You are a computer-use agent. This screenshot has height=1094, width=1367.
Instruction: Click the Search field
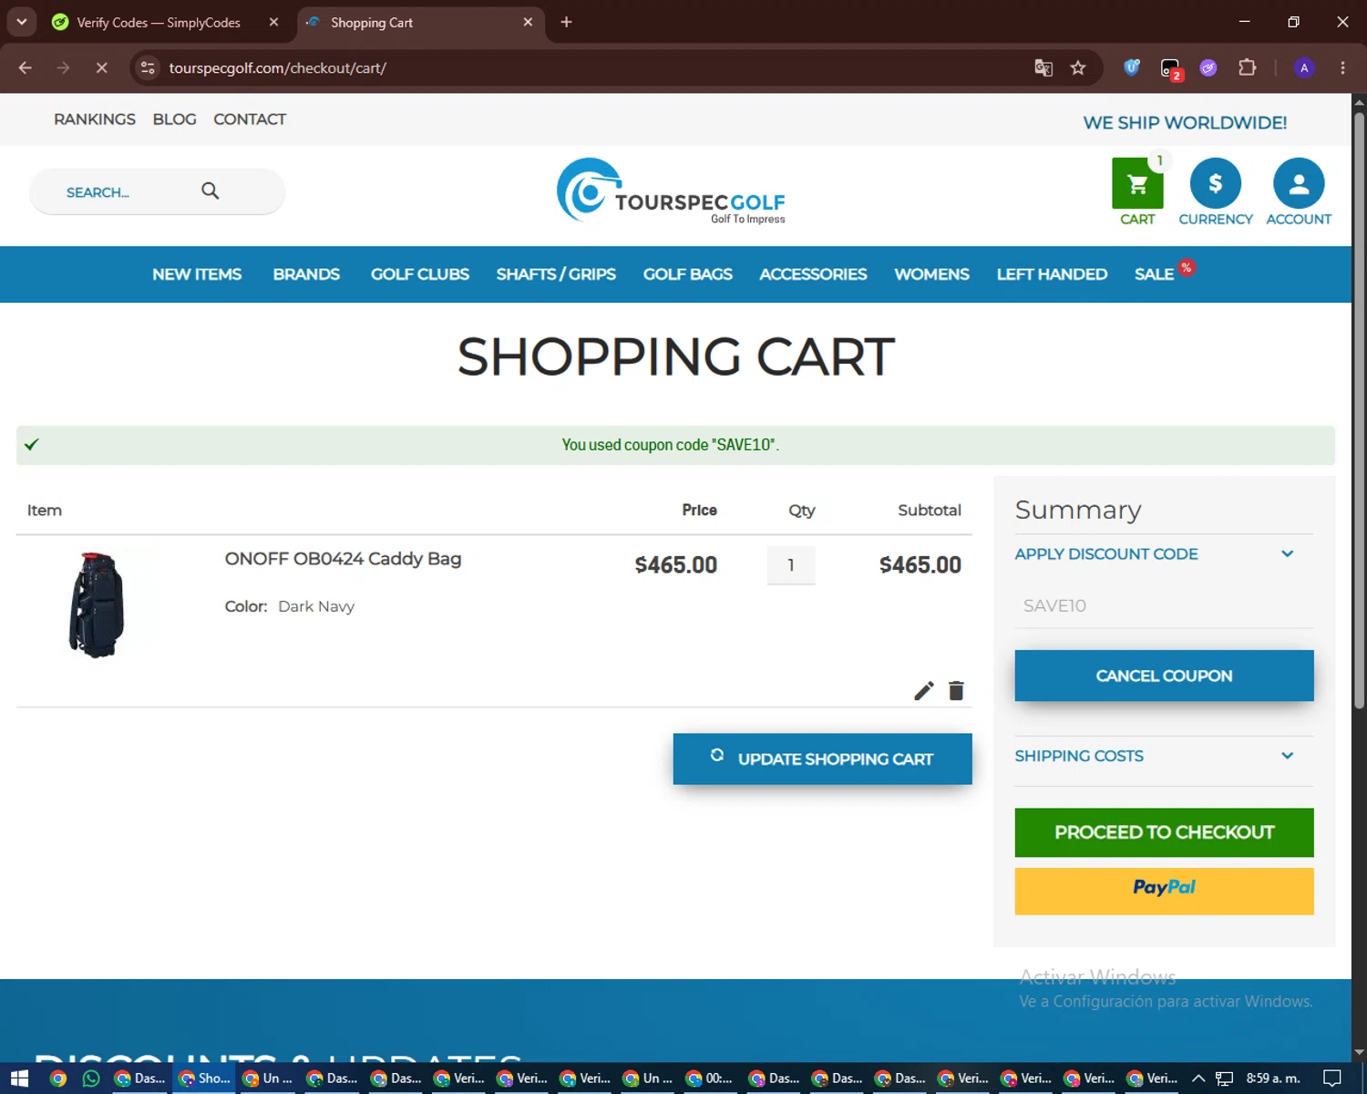coord(157,191)
